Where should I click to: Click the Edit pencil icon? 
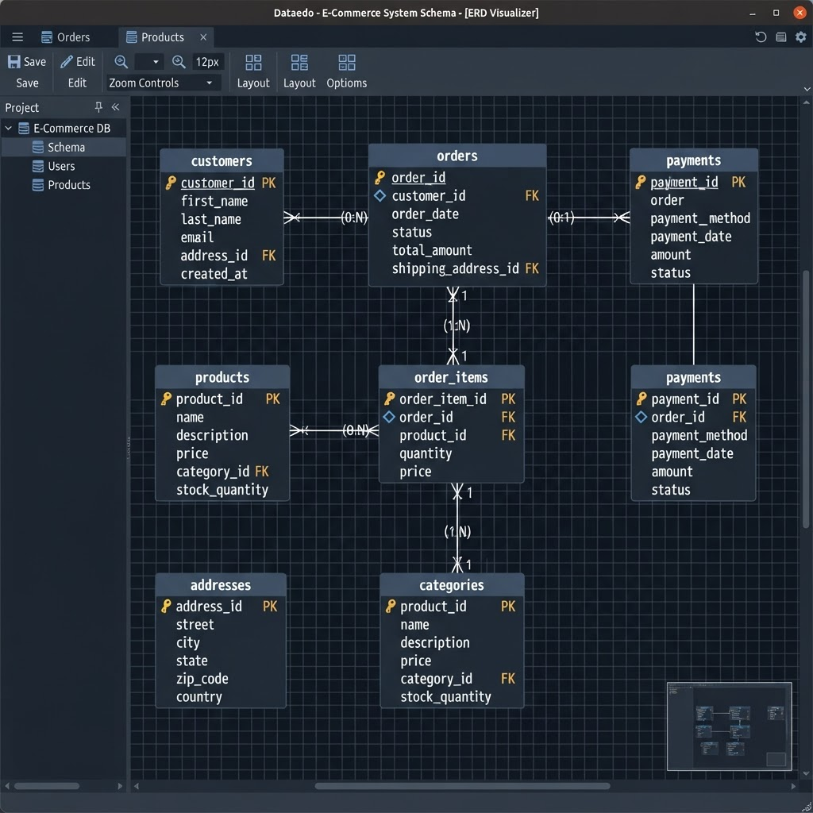pos(67,62)
